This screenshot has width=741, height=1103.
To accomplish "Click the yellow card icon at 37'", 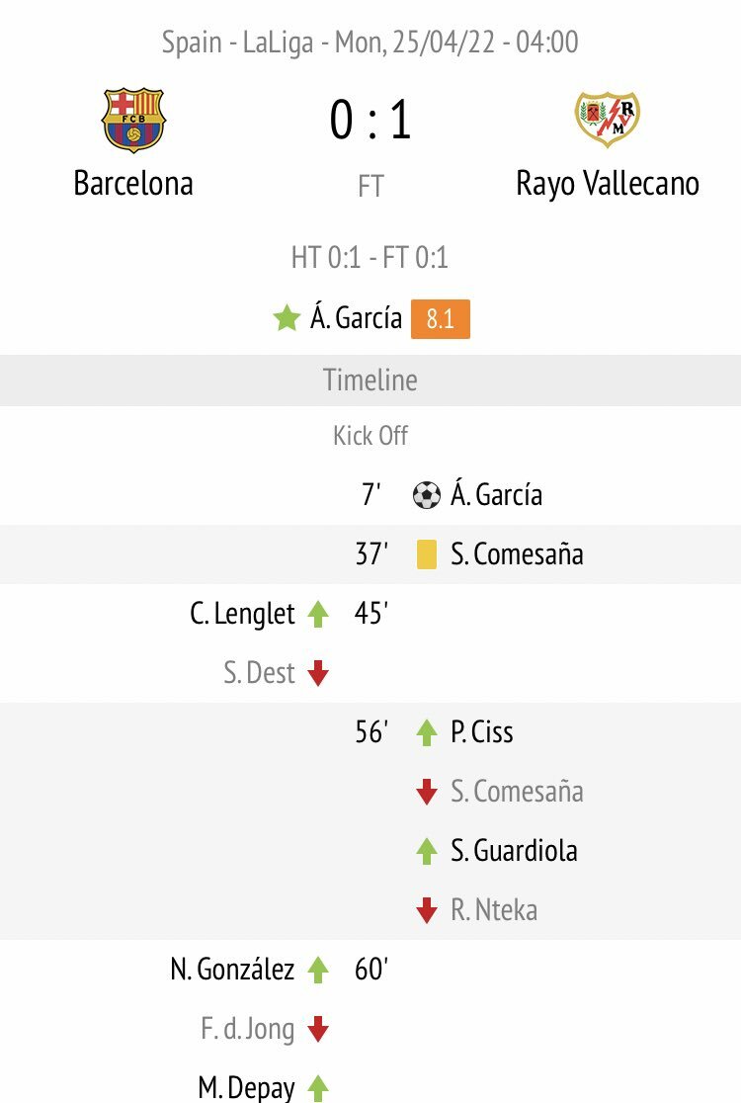I will (x=427, y=554).
